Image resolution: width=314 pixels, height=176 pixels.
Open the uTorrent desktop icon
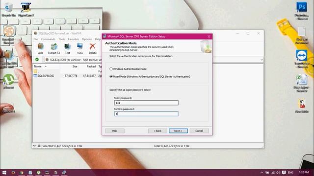coord(8,81)
